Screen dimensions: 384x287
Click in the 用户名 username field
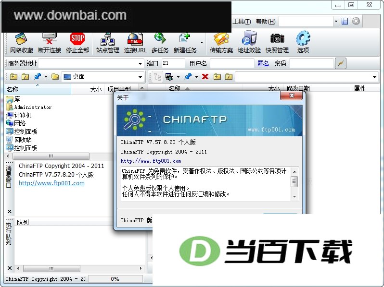[x=232, y=63]
